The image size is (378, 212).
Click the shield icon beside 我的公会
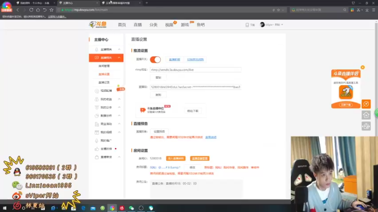[x=97, y=107]
